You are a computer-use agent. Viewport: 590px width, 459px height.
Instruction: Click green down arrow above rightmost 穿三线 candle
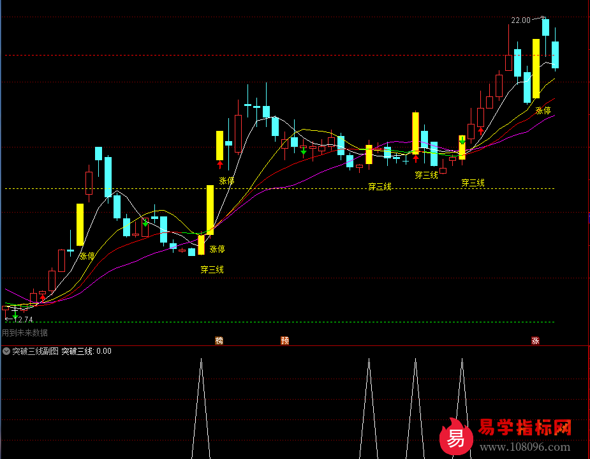[462, 140]
